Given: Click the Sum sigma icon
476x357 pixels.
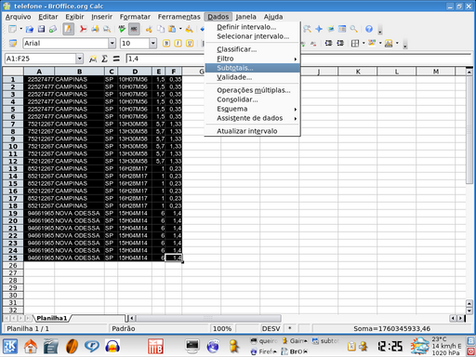Looking at the screenshot, I should [x=105, y=59].
